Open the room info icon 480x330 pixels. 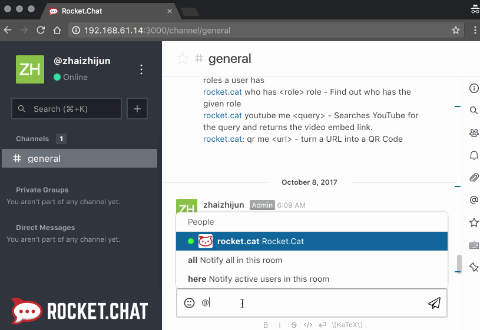tap(474, 88)
